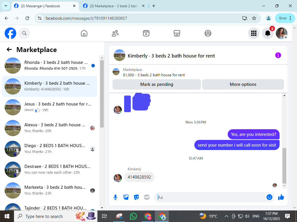
Task: Choose a sticker icon
Action: tap(136, 197)
